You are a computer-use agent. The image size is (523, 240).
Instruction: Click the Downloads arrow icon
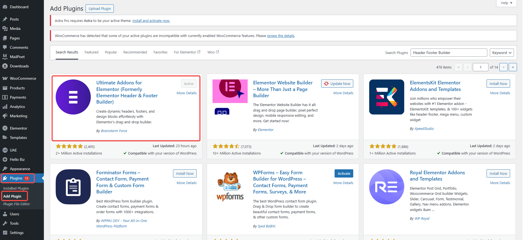(5, 66)
